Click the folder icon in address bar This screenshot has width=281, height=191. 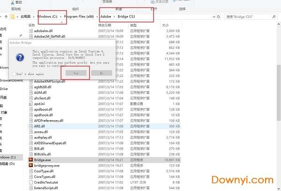(13, 17)
